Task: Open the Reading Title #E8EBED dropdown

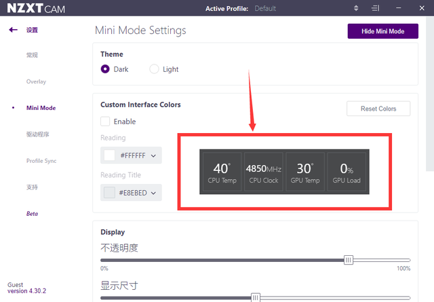Action: (x=131, y=193)
